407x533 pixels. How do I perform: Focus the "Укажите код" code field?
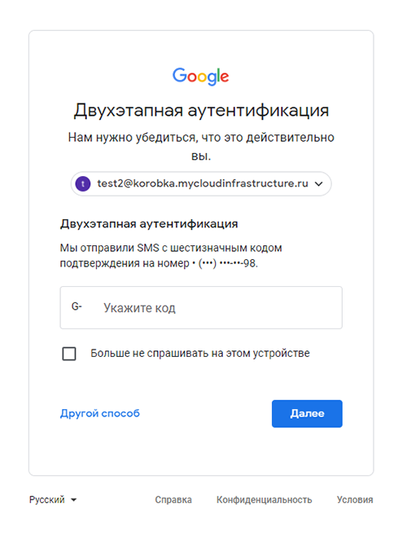[x=201, y=307]
